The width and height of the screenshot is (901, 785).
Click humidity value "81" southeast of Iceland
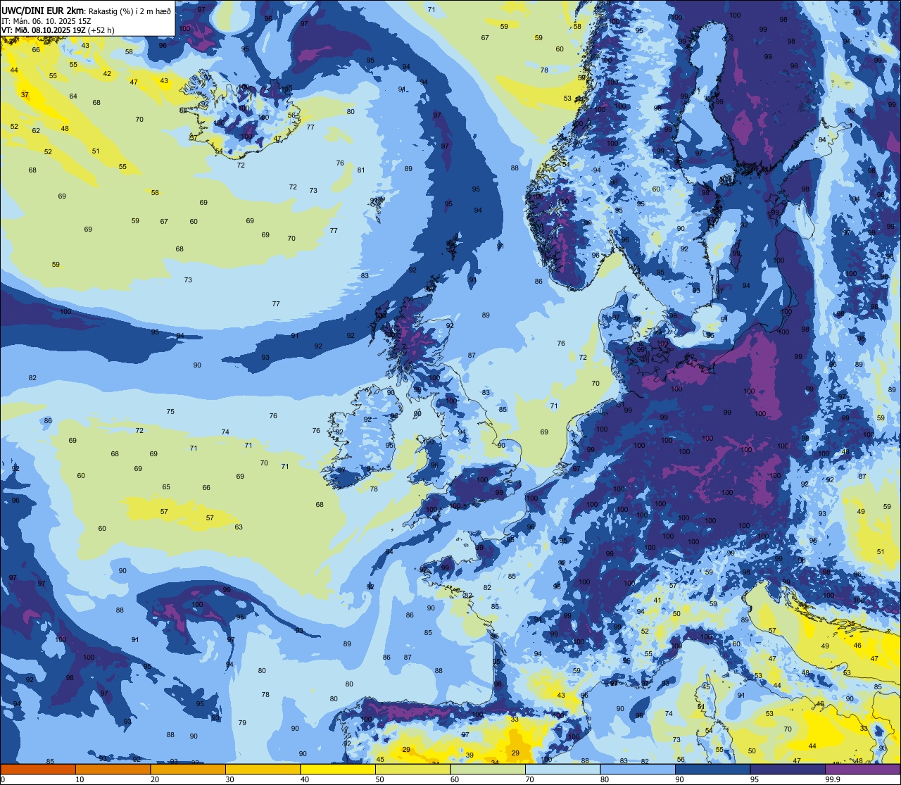(x=361, y=170)
